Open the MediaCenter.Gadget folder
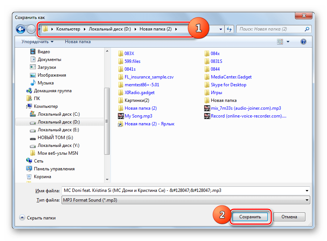This screenshot has width=327, height=241. 231,77
